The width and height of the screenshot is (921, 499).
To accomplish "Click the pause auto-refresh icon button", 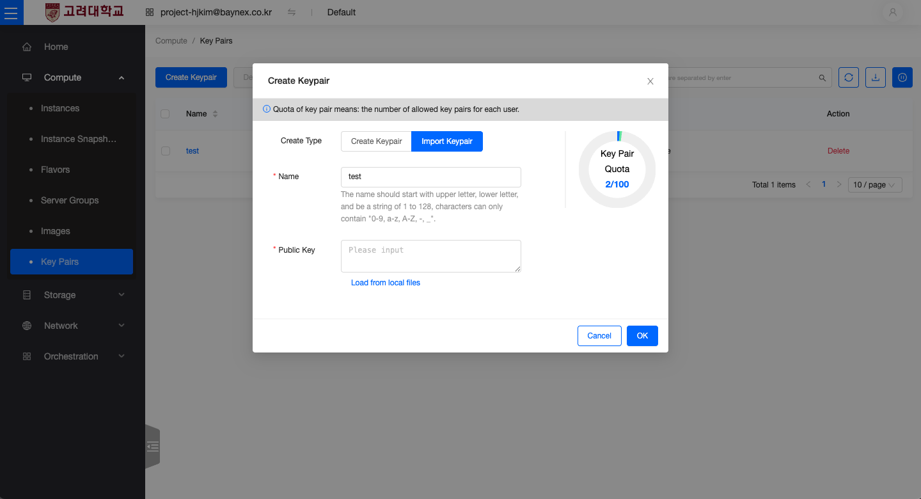I will (902, 77).
